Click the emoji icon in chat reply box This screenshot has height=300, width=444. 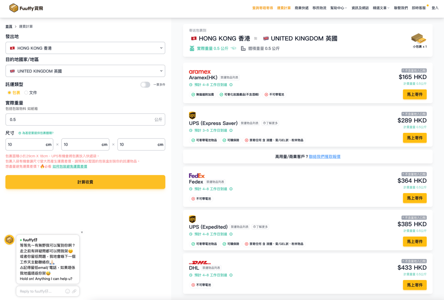[x=67, y=291]
